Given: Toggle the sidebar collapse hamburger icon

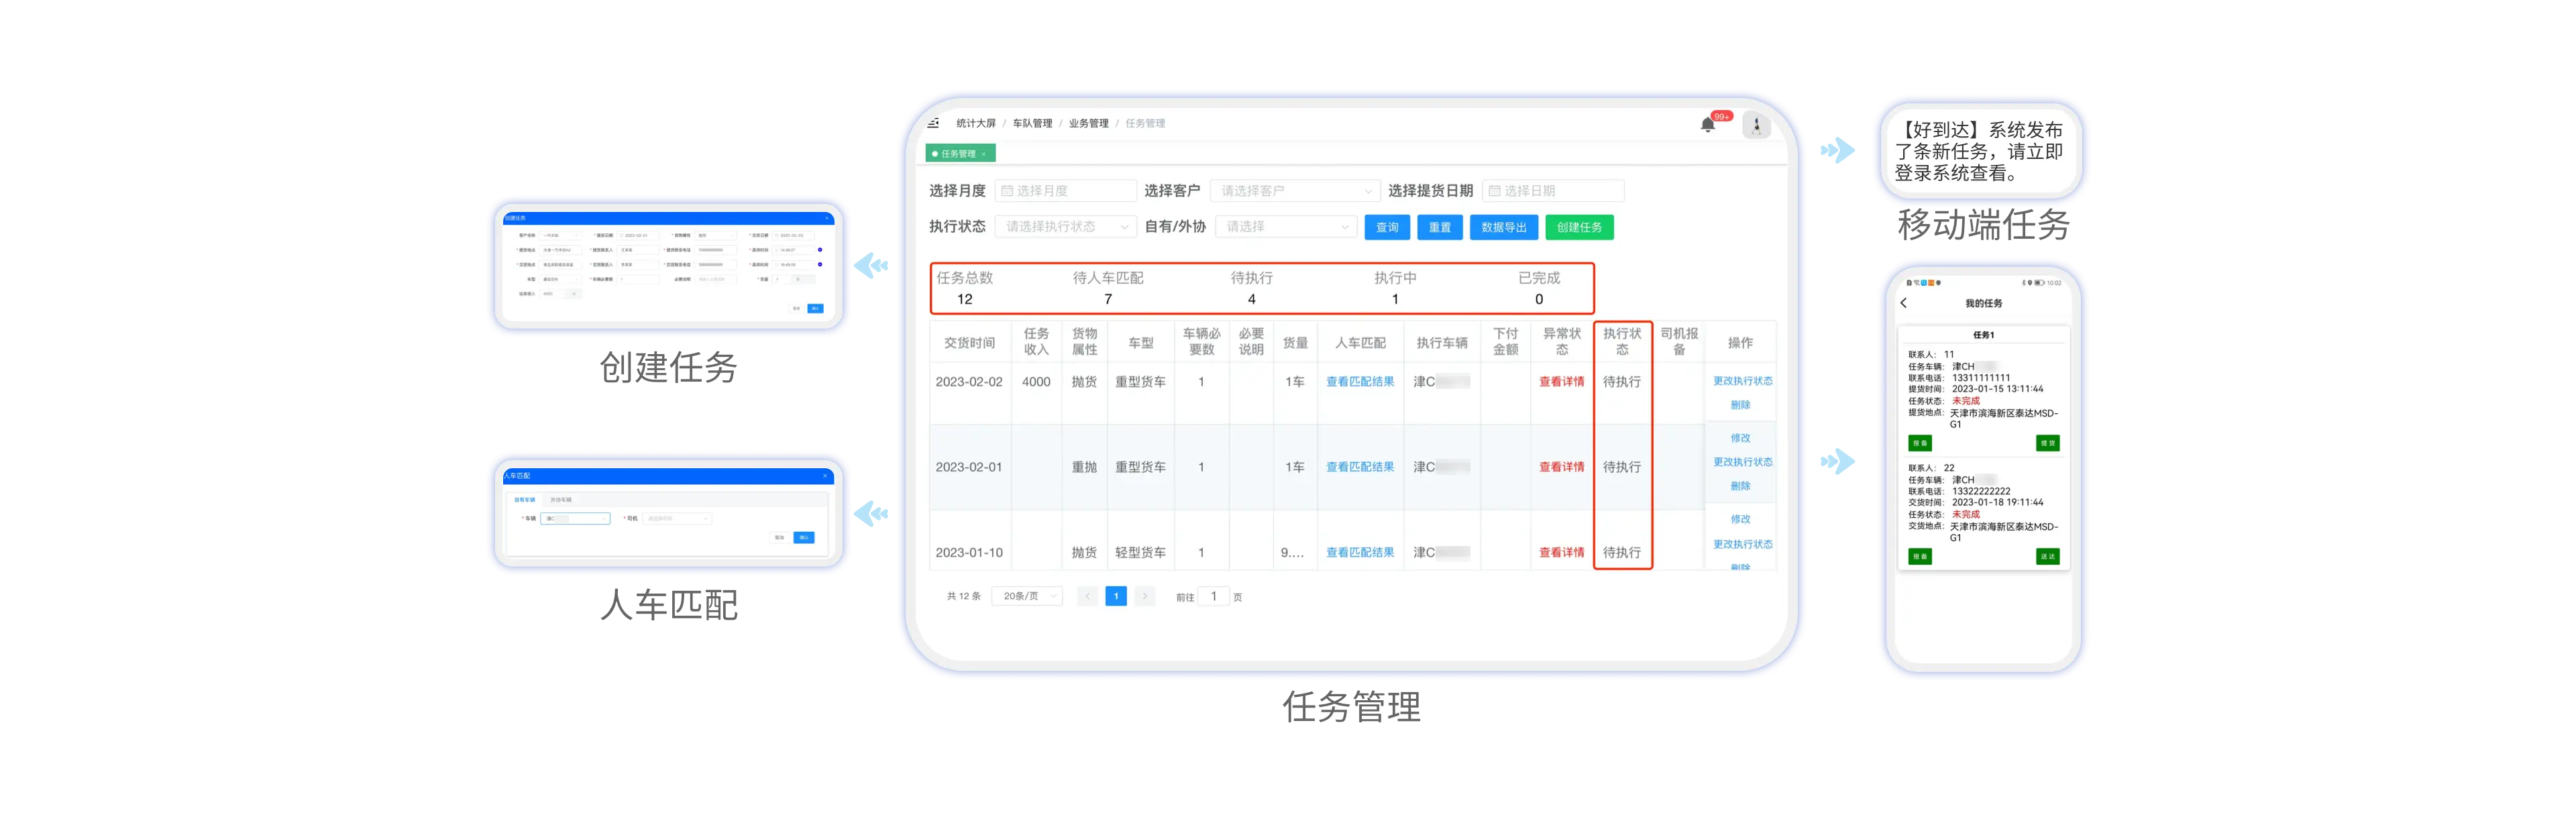Looking at the screenshot, I should tap(933, 123).
